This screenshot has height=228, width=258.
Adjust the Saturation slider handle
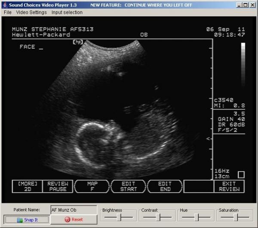(236, 217)
